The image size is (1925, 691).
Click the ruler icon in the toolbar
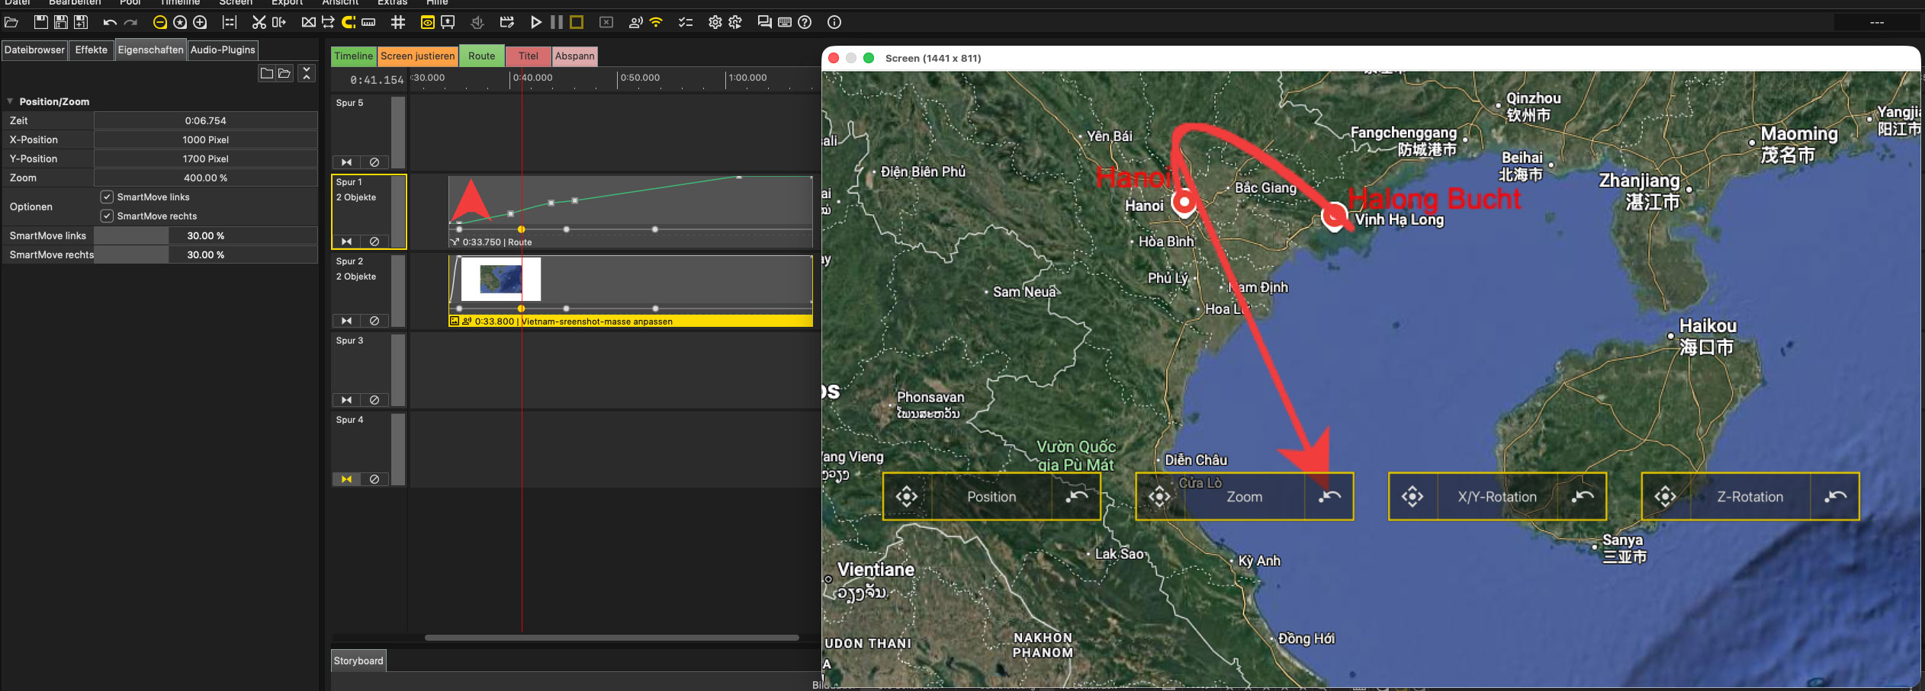pyautogui.click(x=368, y=22)
